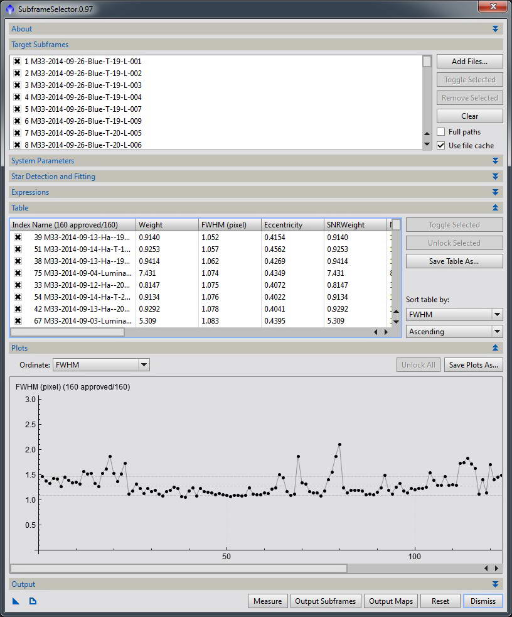This screenshot has width=512, height=617.
Task: Expand the System Parameters section
Action: coord(495,161)
